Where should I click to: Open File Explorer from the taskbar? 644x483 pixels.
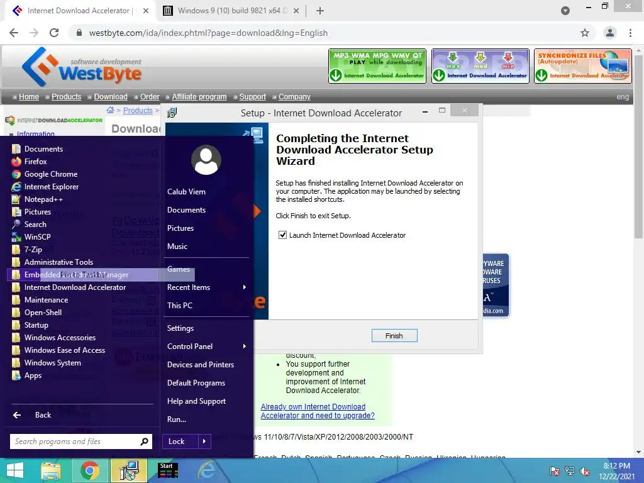coord(50,470)
